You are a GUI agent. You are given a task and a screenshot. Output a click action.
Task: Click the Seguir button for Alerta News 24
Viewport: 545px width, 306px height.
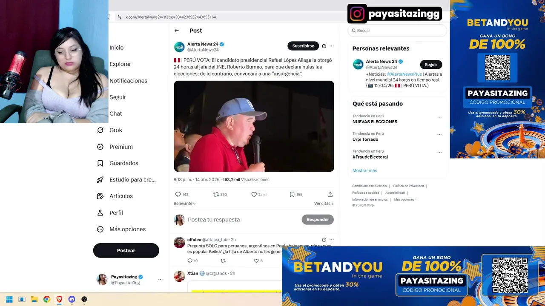(431, 65)
